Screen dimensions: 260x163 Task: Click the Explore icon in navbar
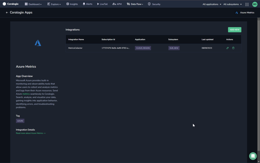(48, 4)
